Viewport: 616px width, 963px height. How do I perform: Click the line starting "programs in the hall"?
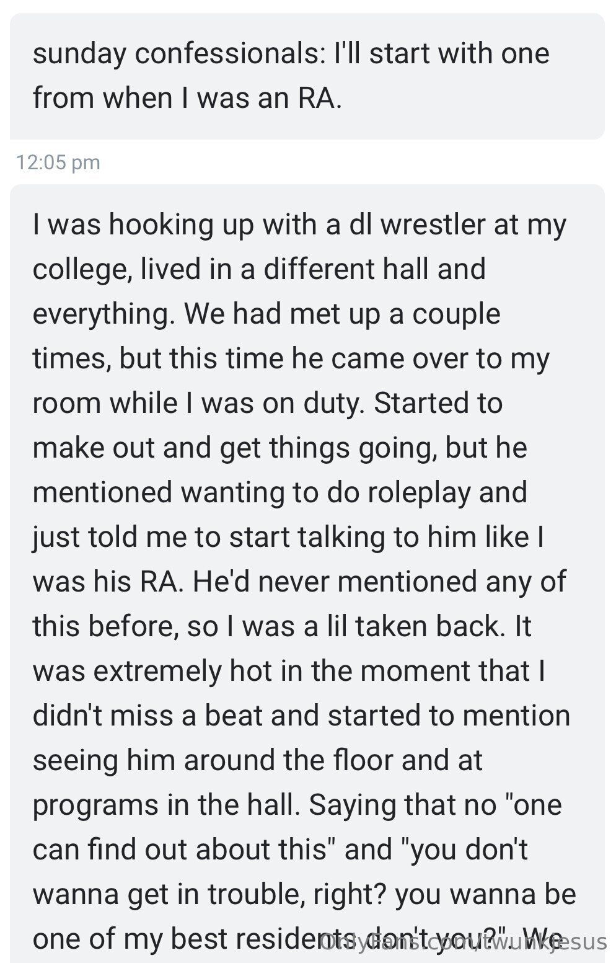(x=297, y=805)
